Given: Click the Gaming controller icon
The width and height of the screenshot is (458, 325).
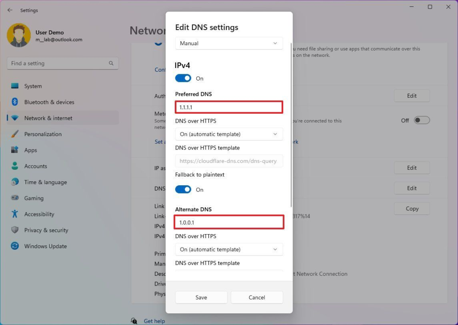Looking at the screenshot, I should [15, 198].
